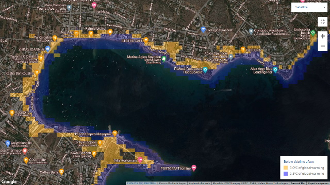The width and height of the screenshot is (330, 185).
Task: Open the Coffee Berry cafe marker
Action: (x=61, y=172)
